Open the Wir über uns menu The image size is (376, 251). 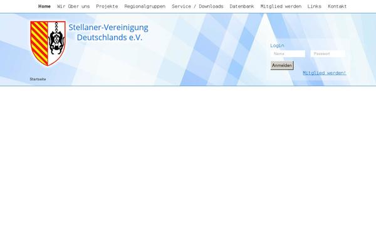click(73, 6)
